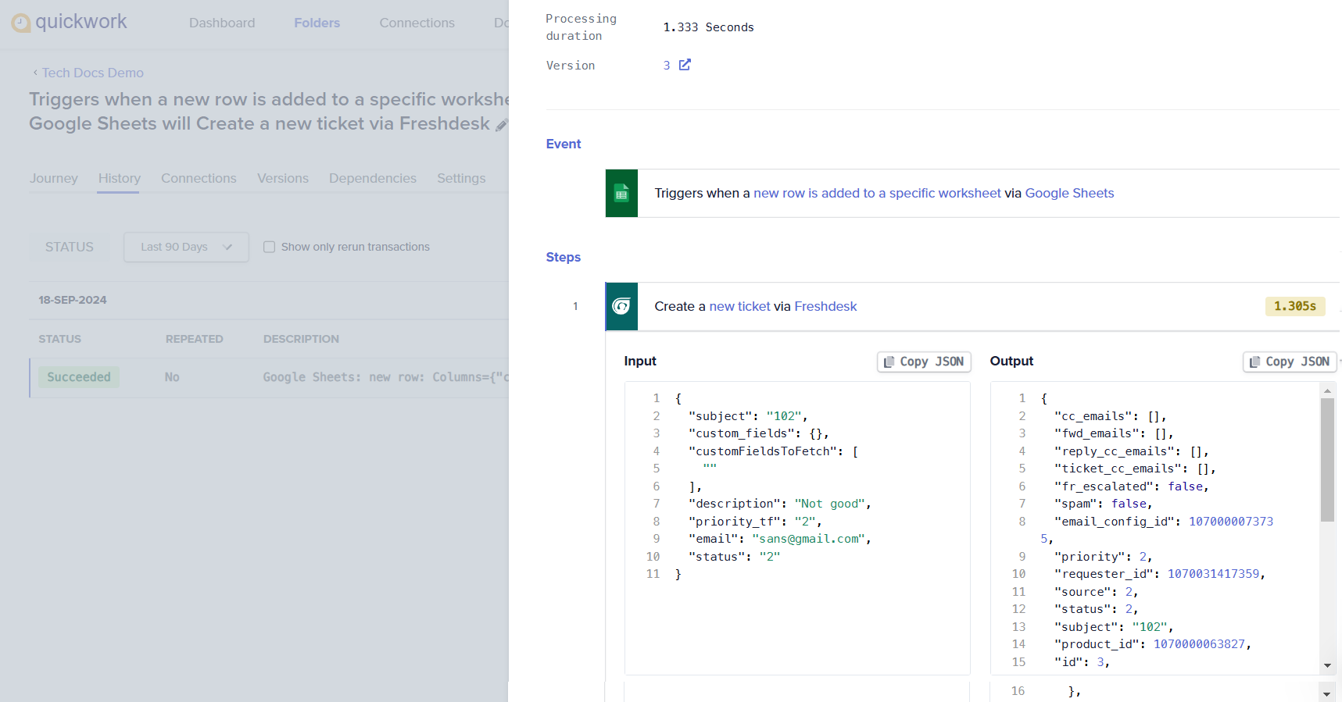
Task: Click the "subject": "102" input line
Action: [748, 416]
